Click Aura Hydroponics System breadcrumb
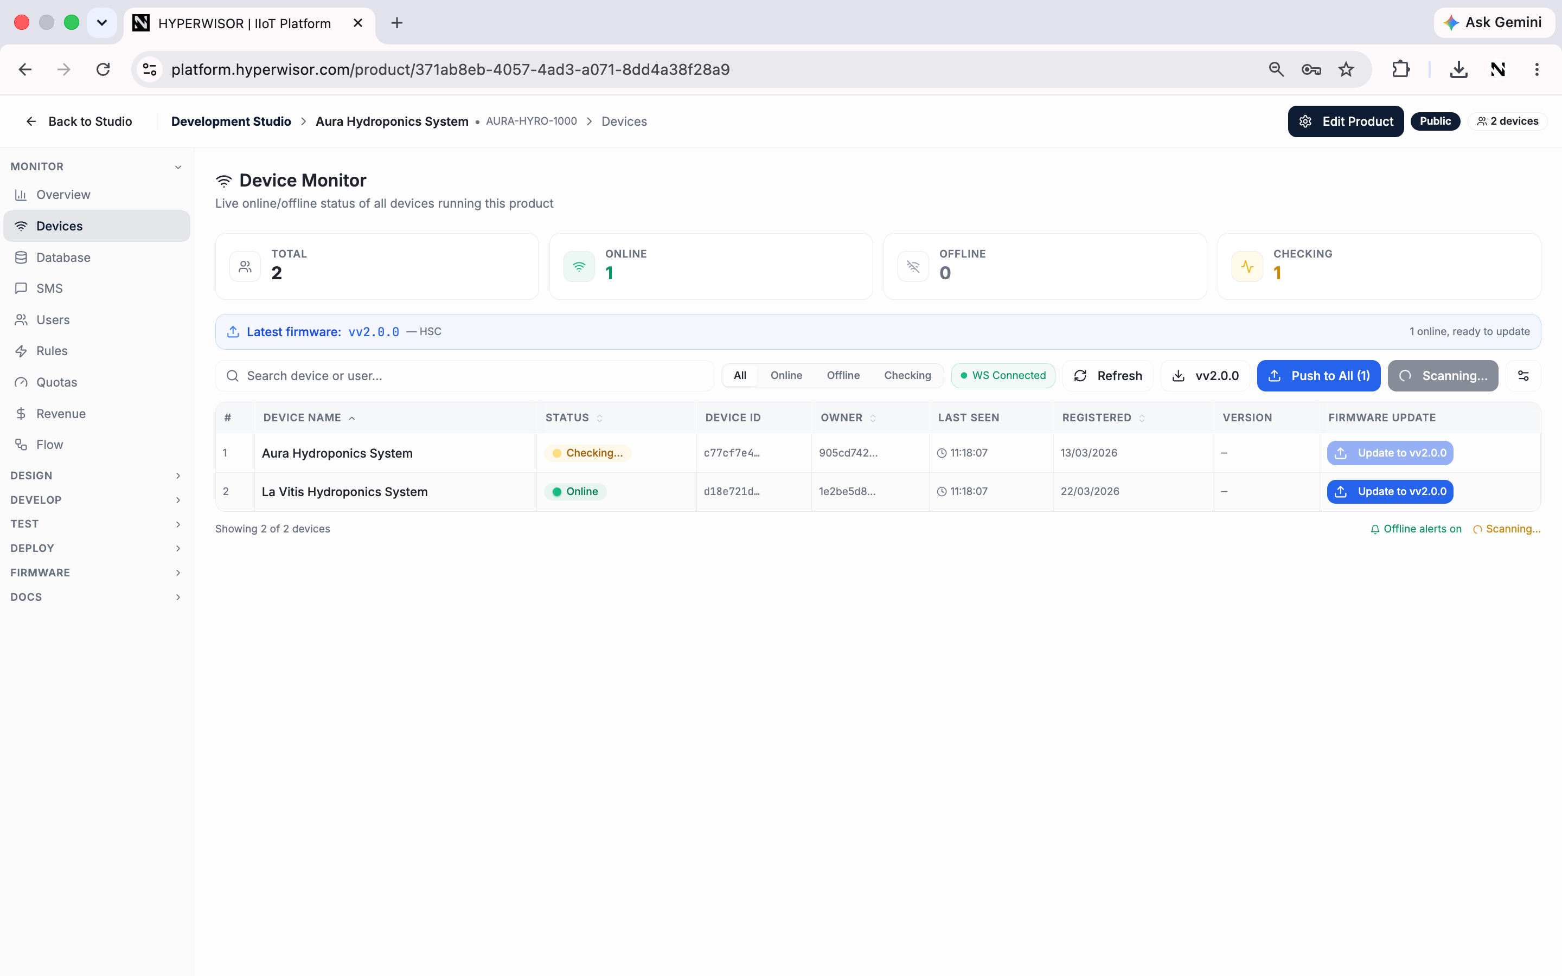This screenshot has width=1562, height=976. coord(392,121)
